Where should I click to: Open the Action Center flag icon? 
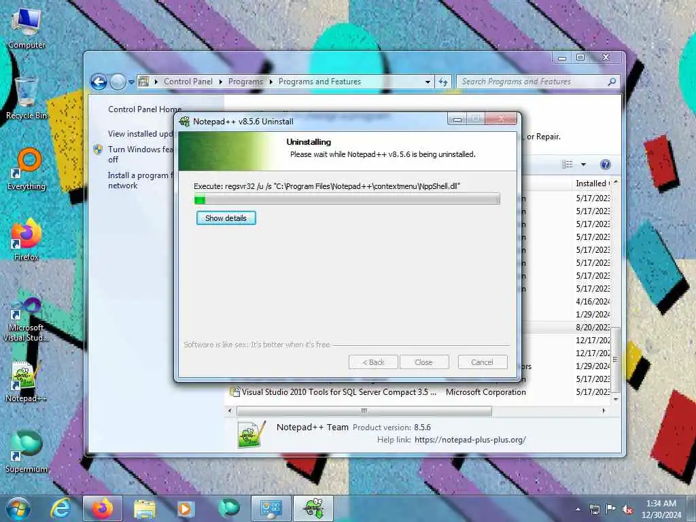611,509
